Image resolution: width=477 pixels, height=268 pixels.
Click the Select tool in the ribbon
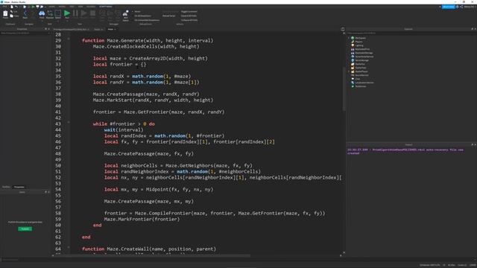tap(58, 13)
